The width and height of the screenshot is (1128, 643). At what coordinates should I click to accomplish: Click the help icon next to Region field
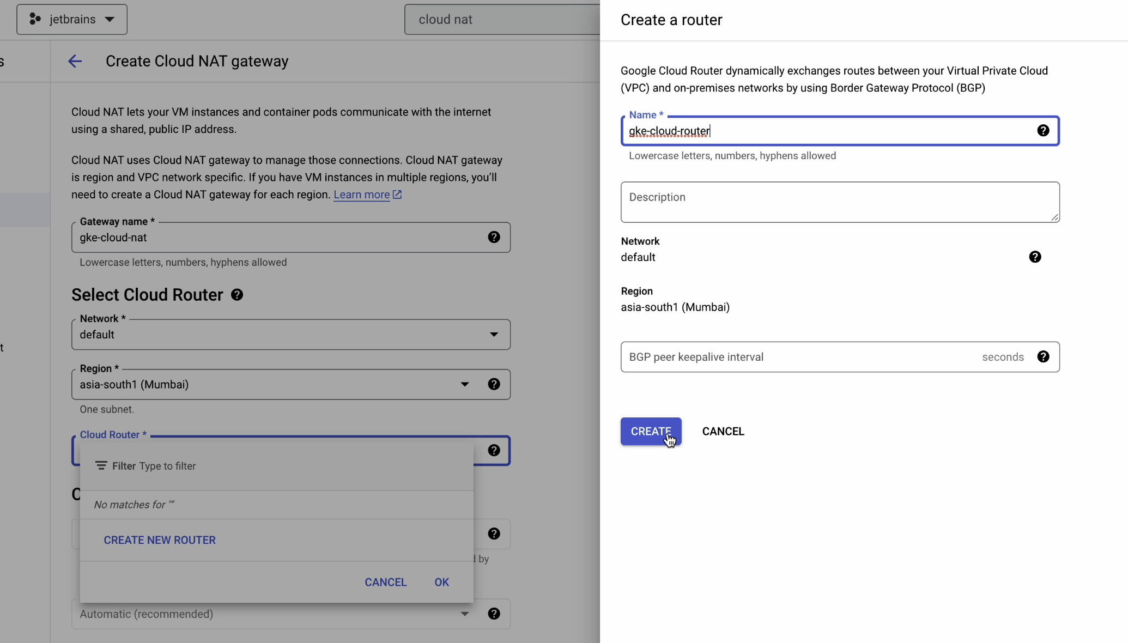point(494,384)
